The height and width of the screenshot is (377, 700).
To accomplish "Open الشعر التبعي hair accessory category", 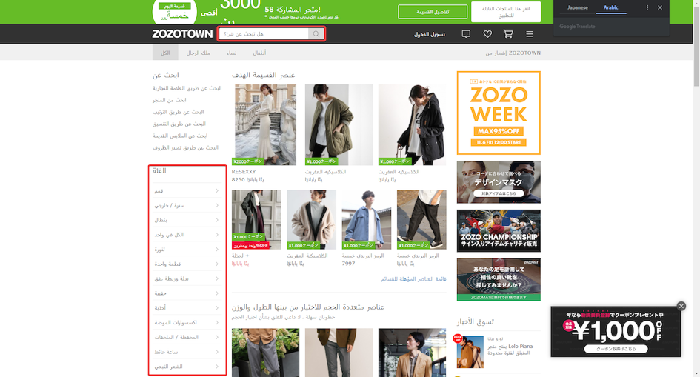I will (x=187, y=367).
